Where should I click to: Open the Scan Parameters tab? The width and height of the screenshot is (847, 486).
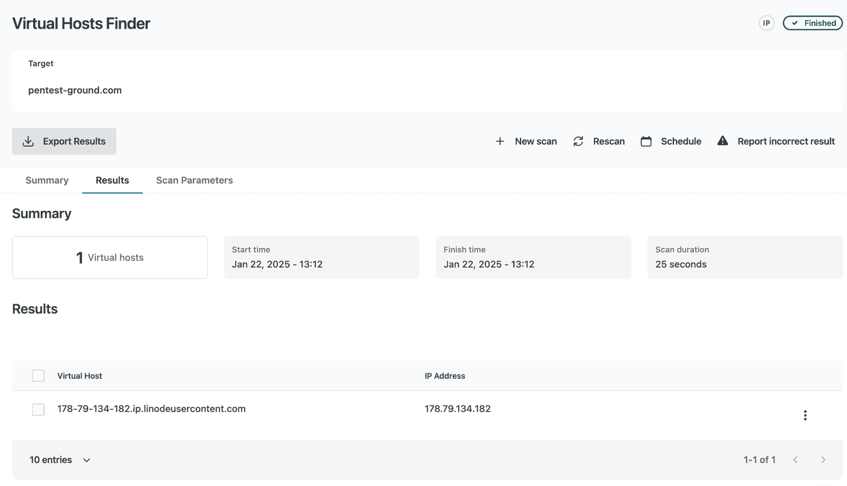[194, 180]
